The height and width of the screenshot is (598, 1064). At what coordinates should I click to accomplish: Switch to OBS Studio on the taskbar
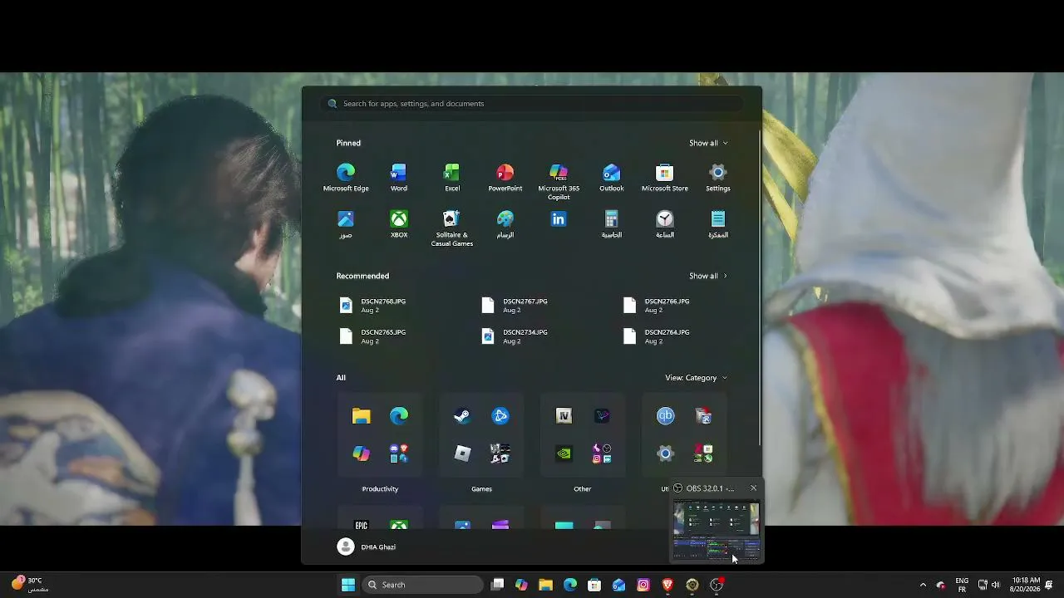point(717,585)
